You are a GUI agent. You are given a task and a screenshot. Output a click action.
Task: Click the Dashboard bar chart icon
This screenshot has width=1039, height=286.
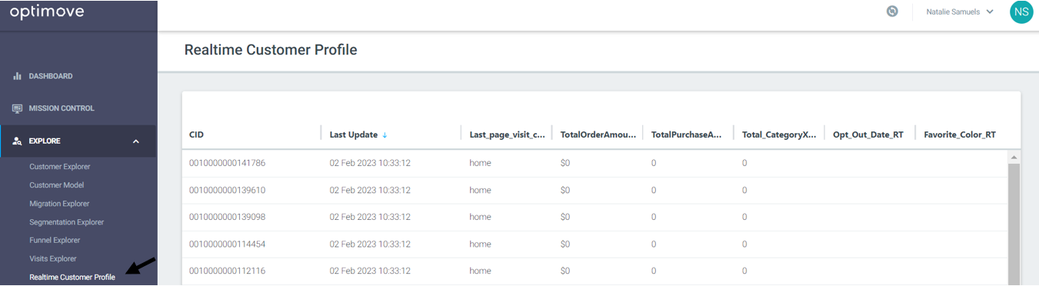(x=17, y=76)
